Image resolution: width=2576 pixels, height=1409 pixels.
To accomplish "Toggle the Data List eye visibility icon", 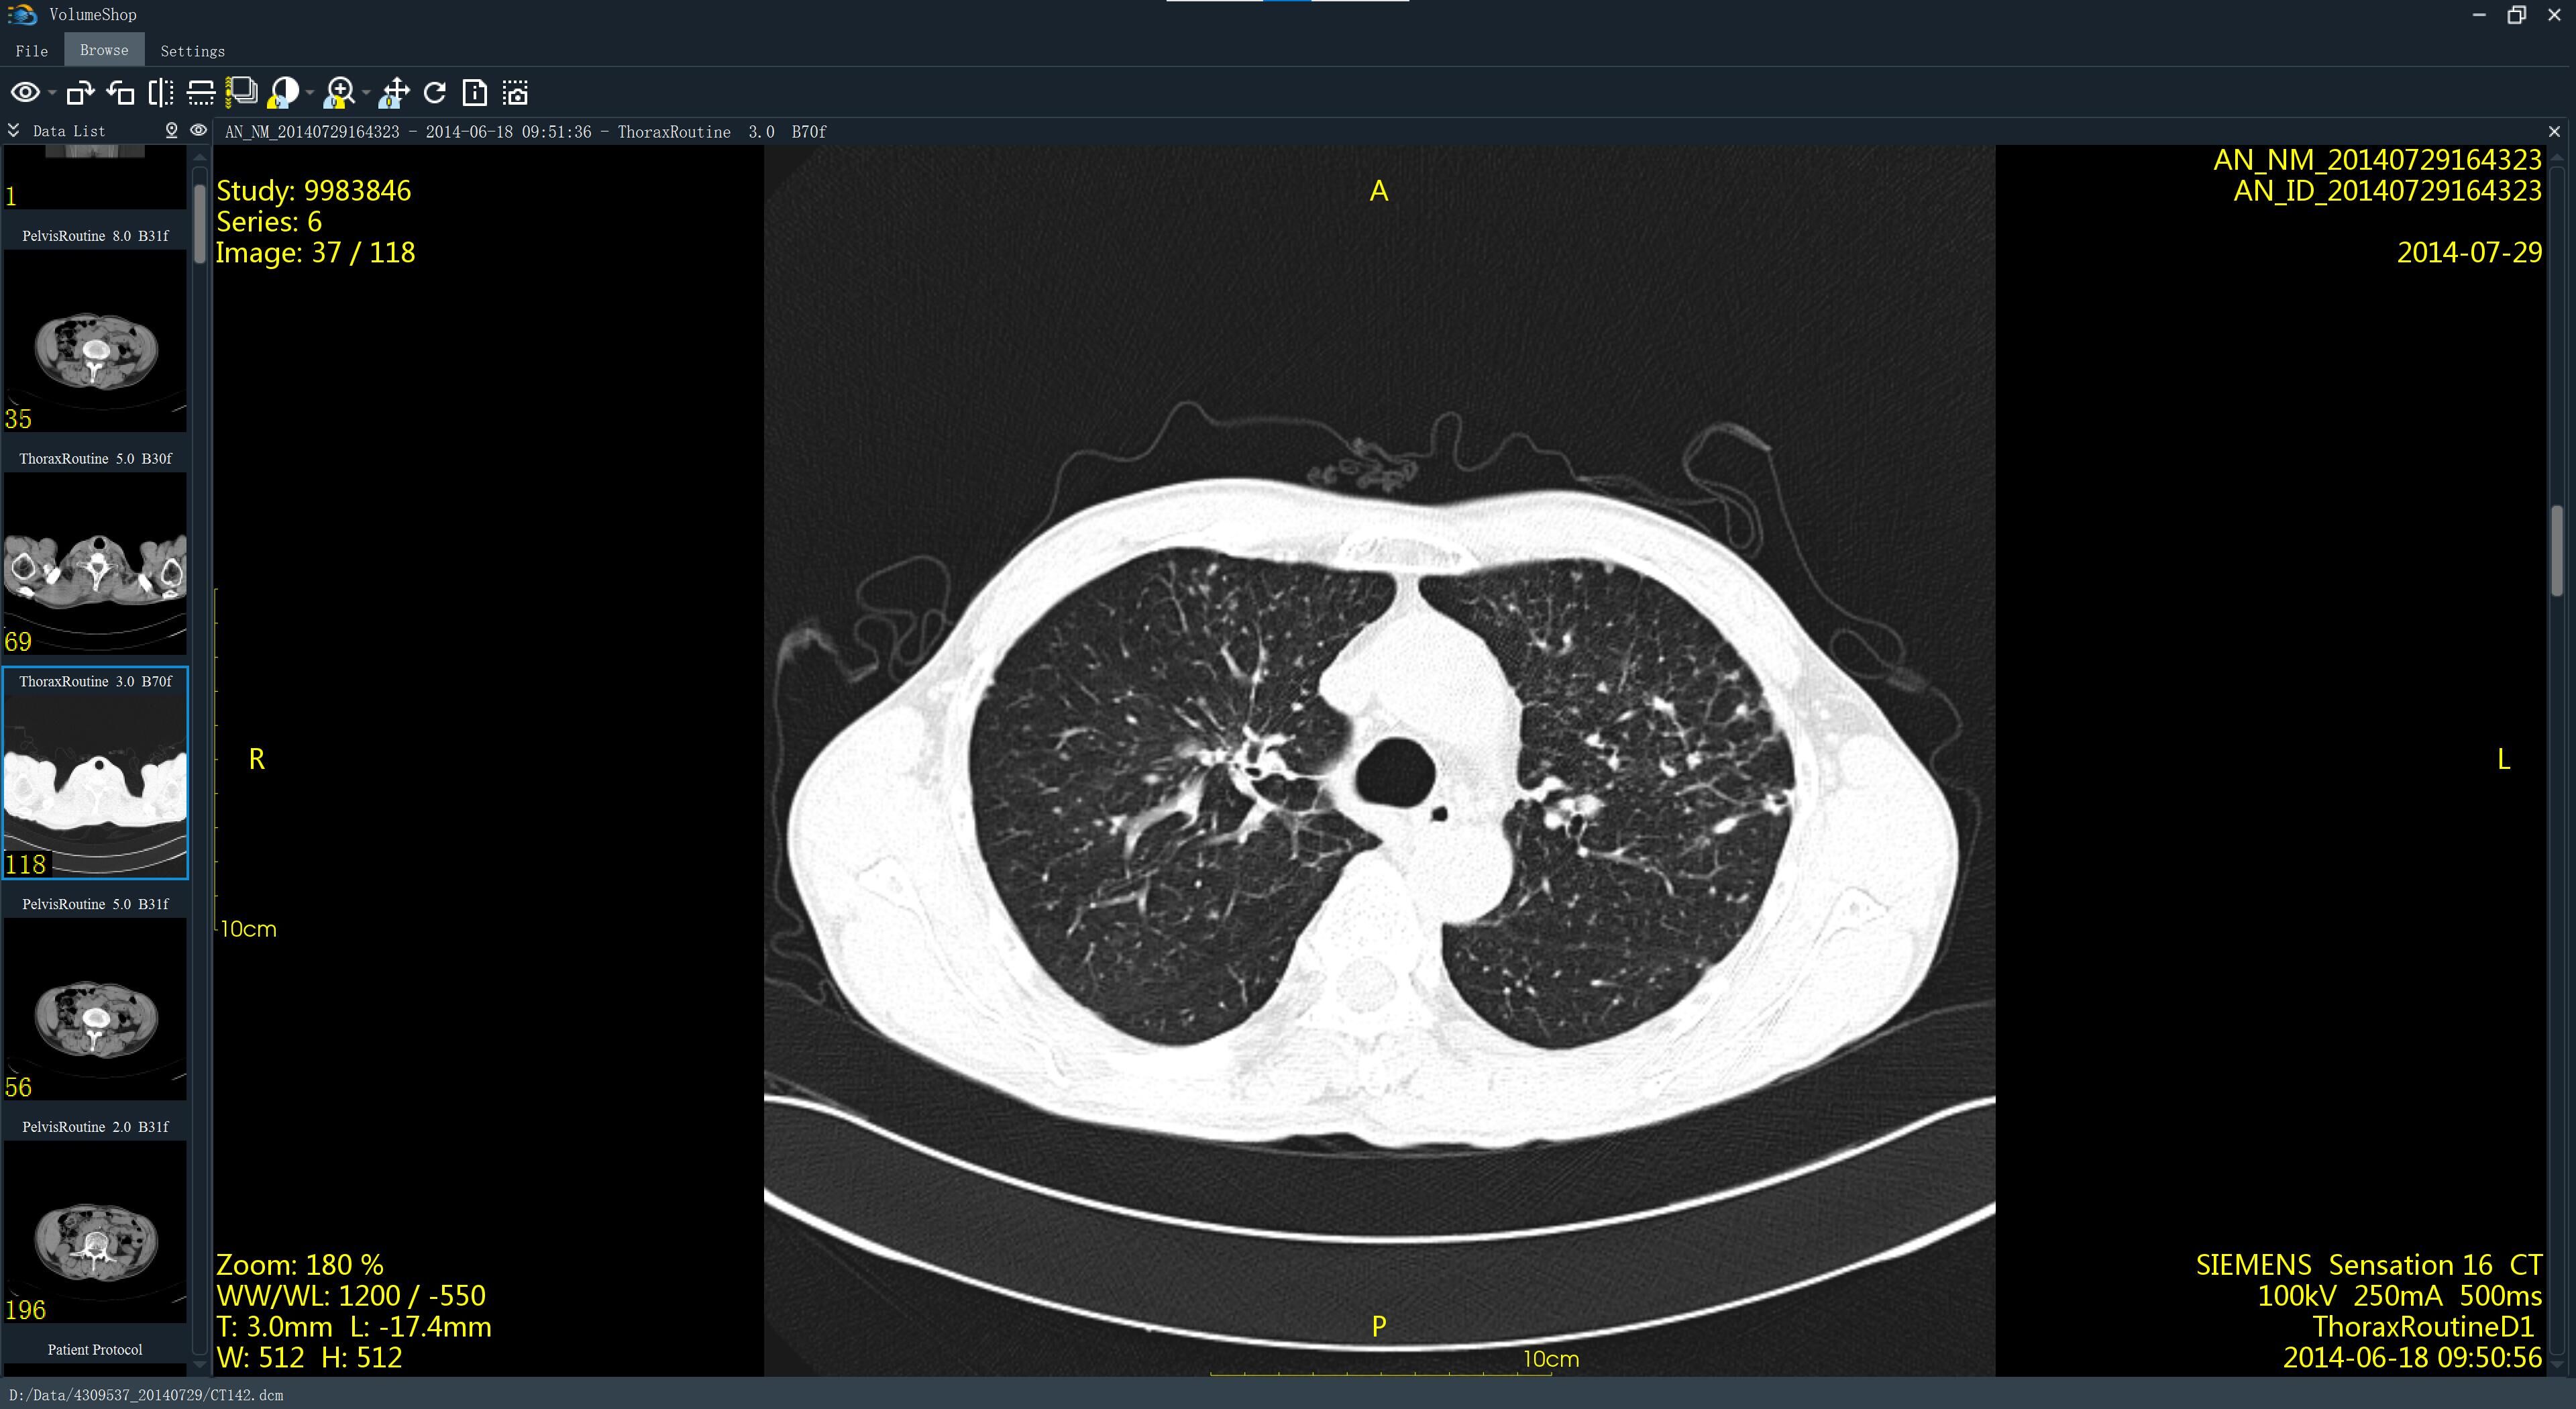I will tap(198, 130).
